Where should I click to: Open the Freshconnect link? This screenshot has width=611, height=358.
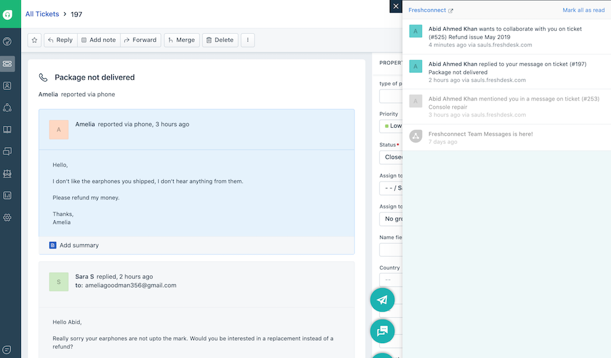coord(427,10)
